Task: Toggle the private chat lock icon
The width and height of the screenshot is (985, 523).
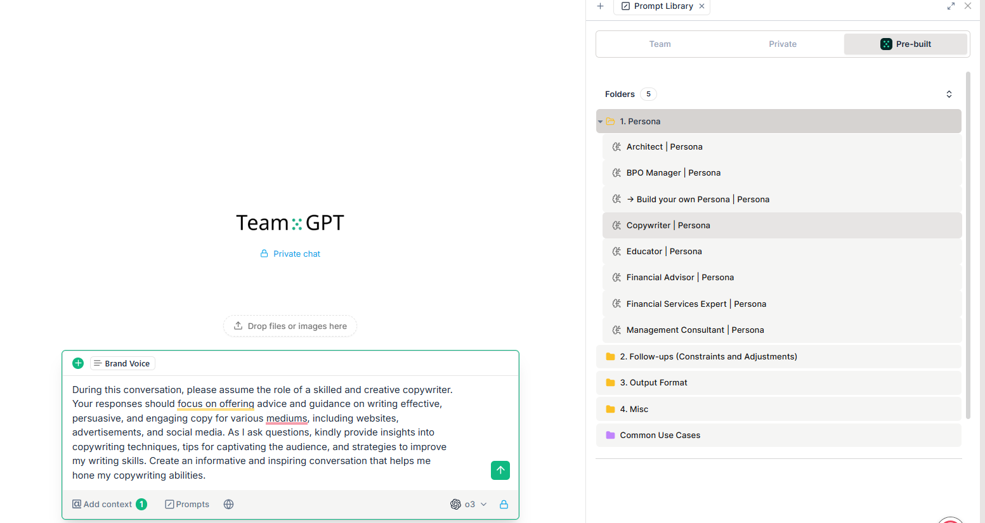Action: (504, 505)
